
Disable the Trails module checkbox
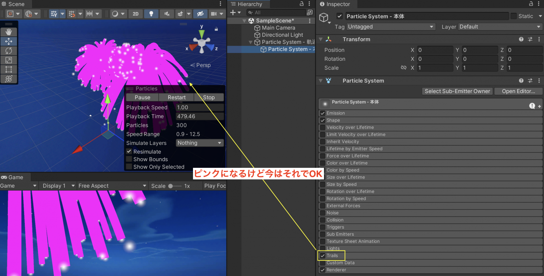click(x=322, y=256)
